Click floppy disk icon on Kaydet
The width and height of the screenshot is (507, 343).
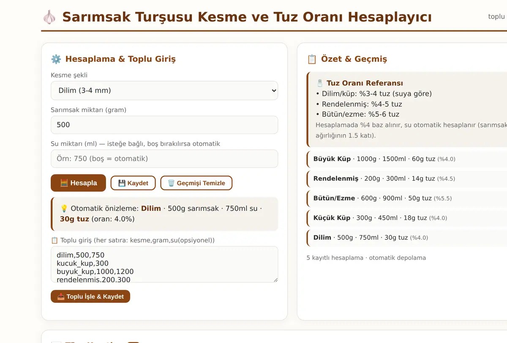point(122,183)
